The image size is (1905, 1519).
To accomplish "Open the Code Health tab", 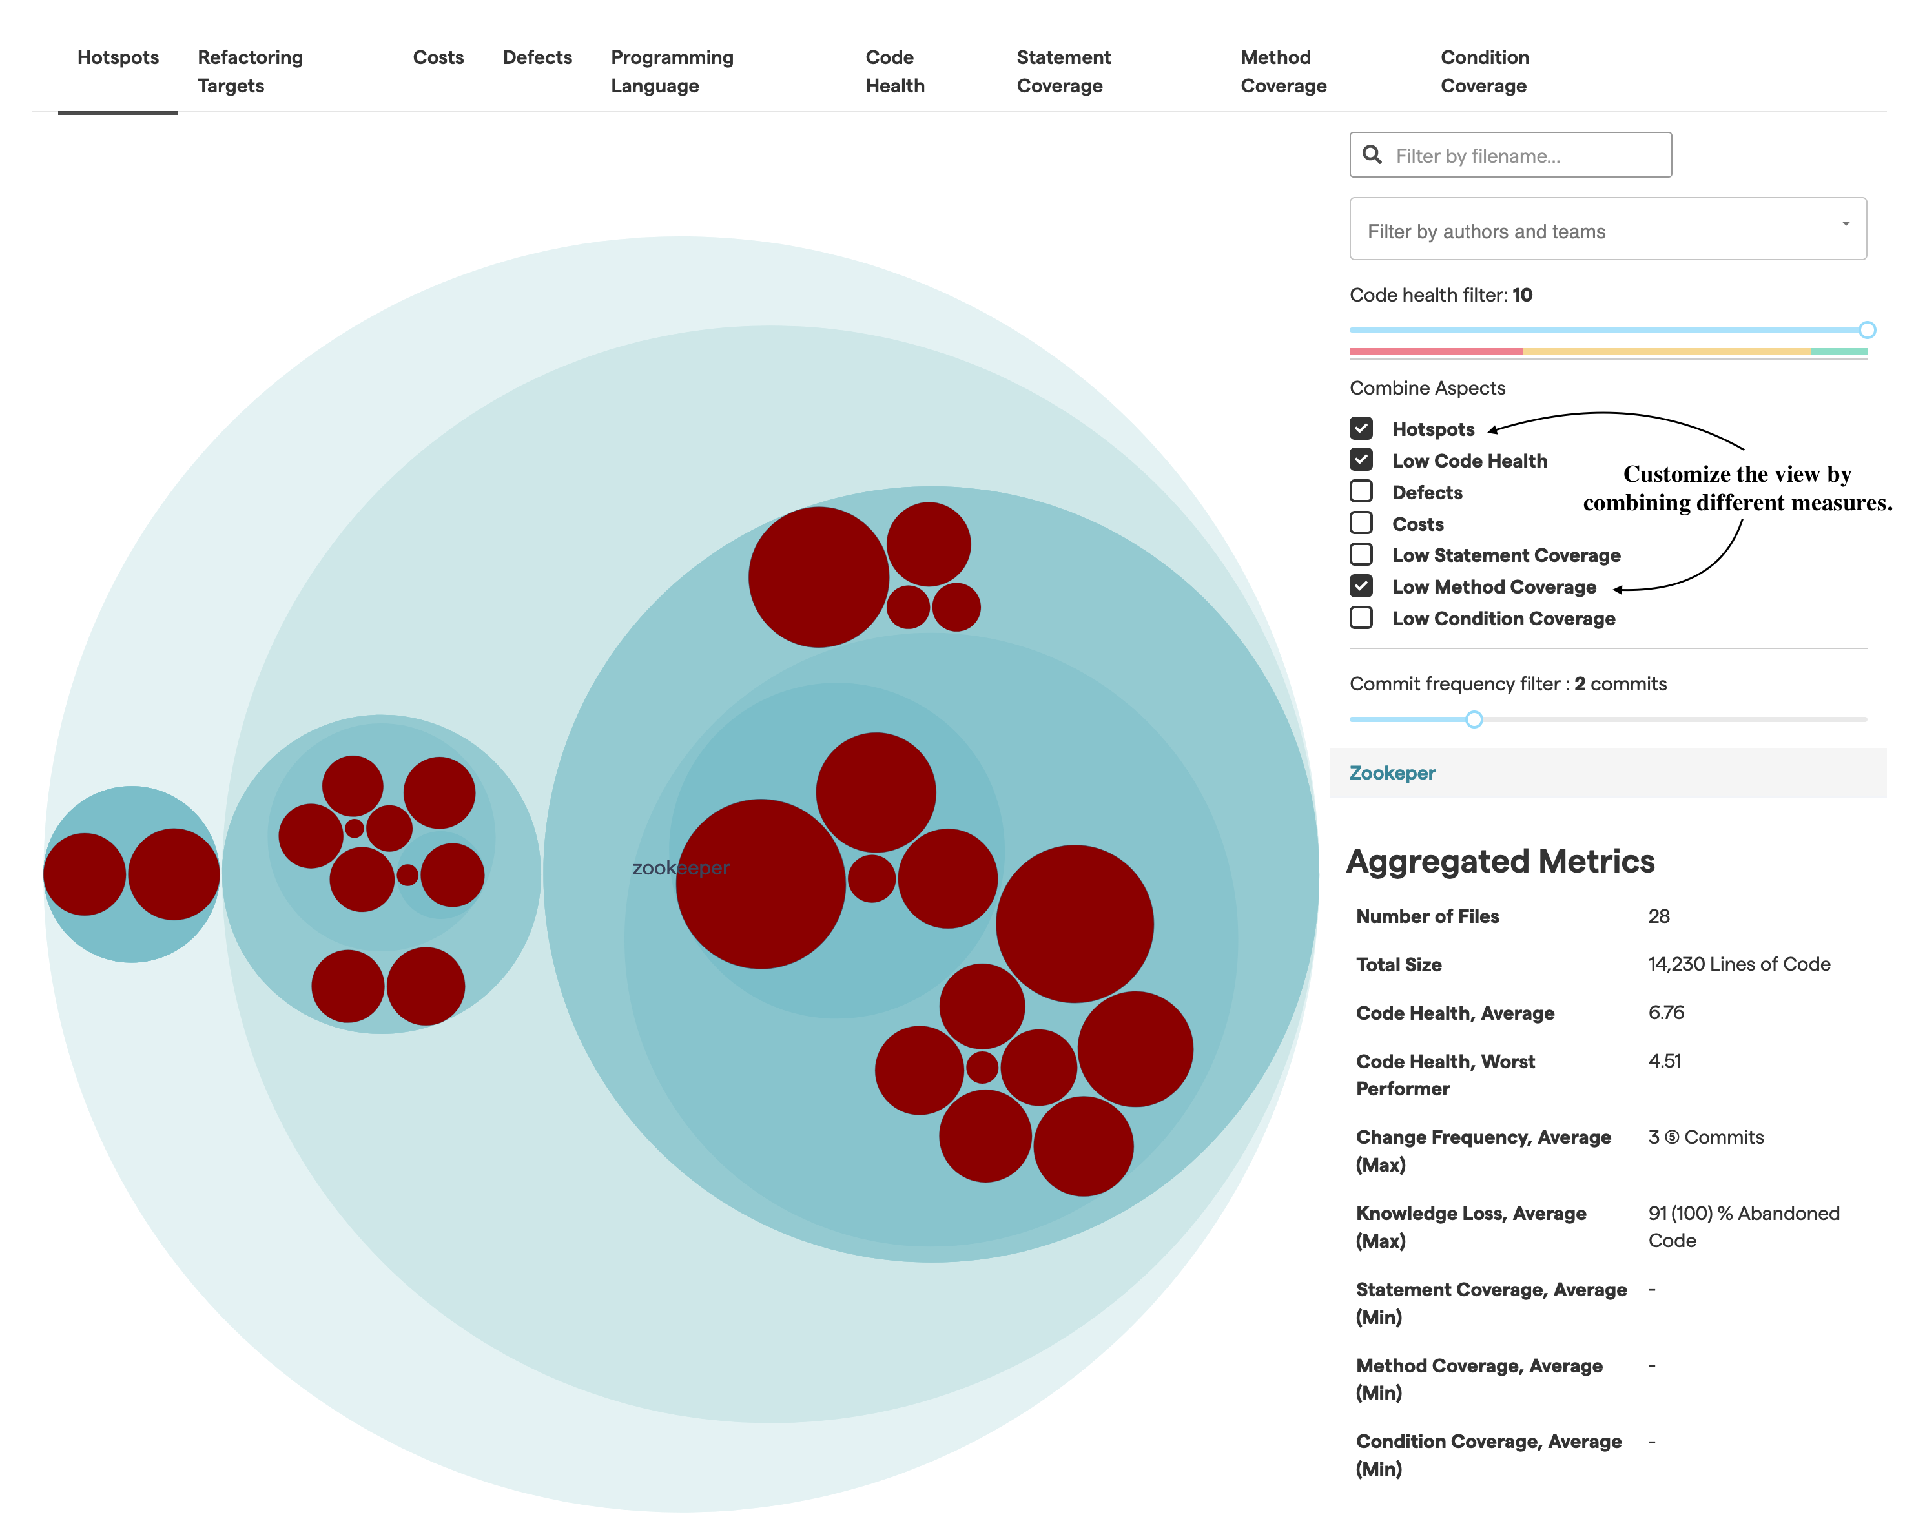I will (893, 70).
